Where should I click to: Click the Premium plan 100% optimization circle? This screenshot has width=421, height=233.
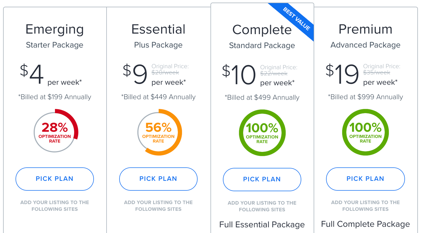click(365, 132)
